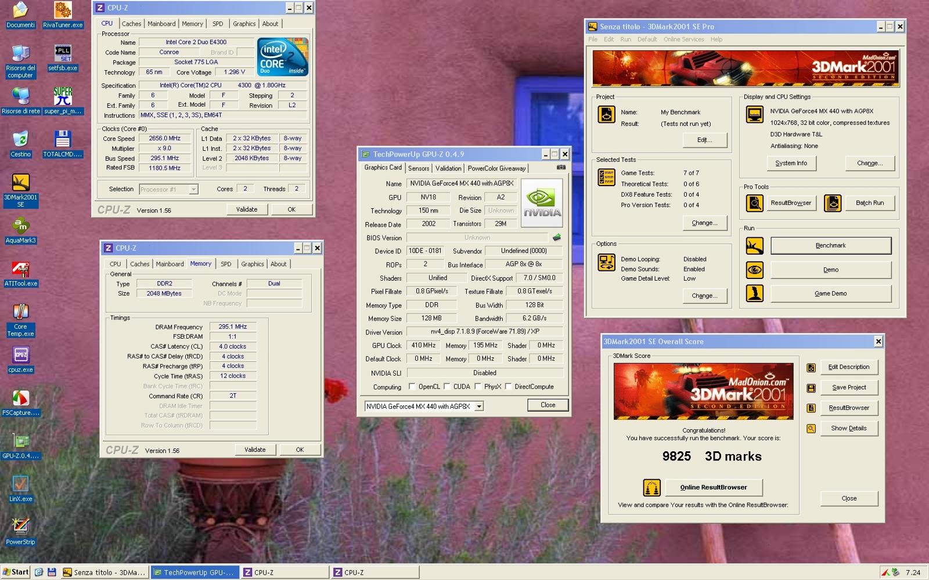Enable the OpenCL checkbox in GPU-Z

coord(412,386)
